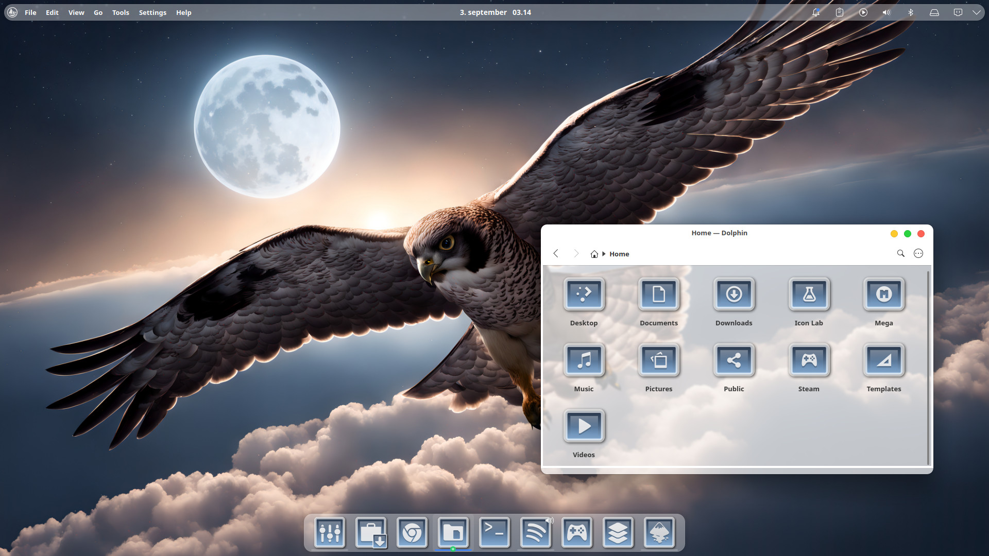The height and width of the screenshot is (556, 989).
Task: Open the Videos folder
Action: 584,426
